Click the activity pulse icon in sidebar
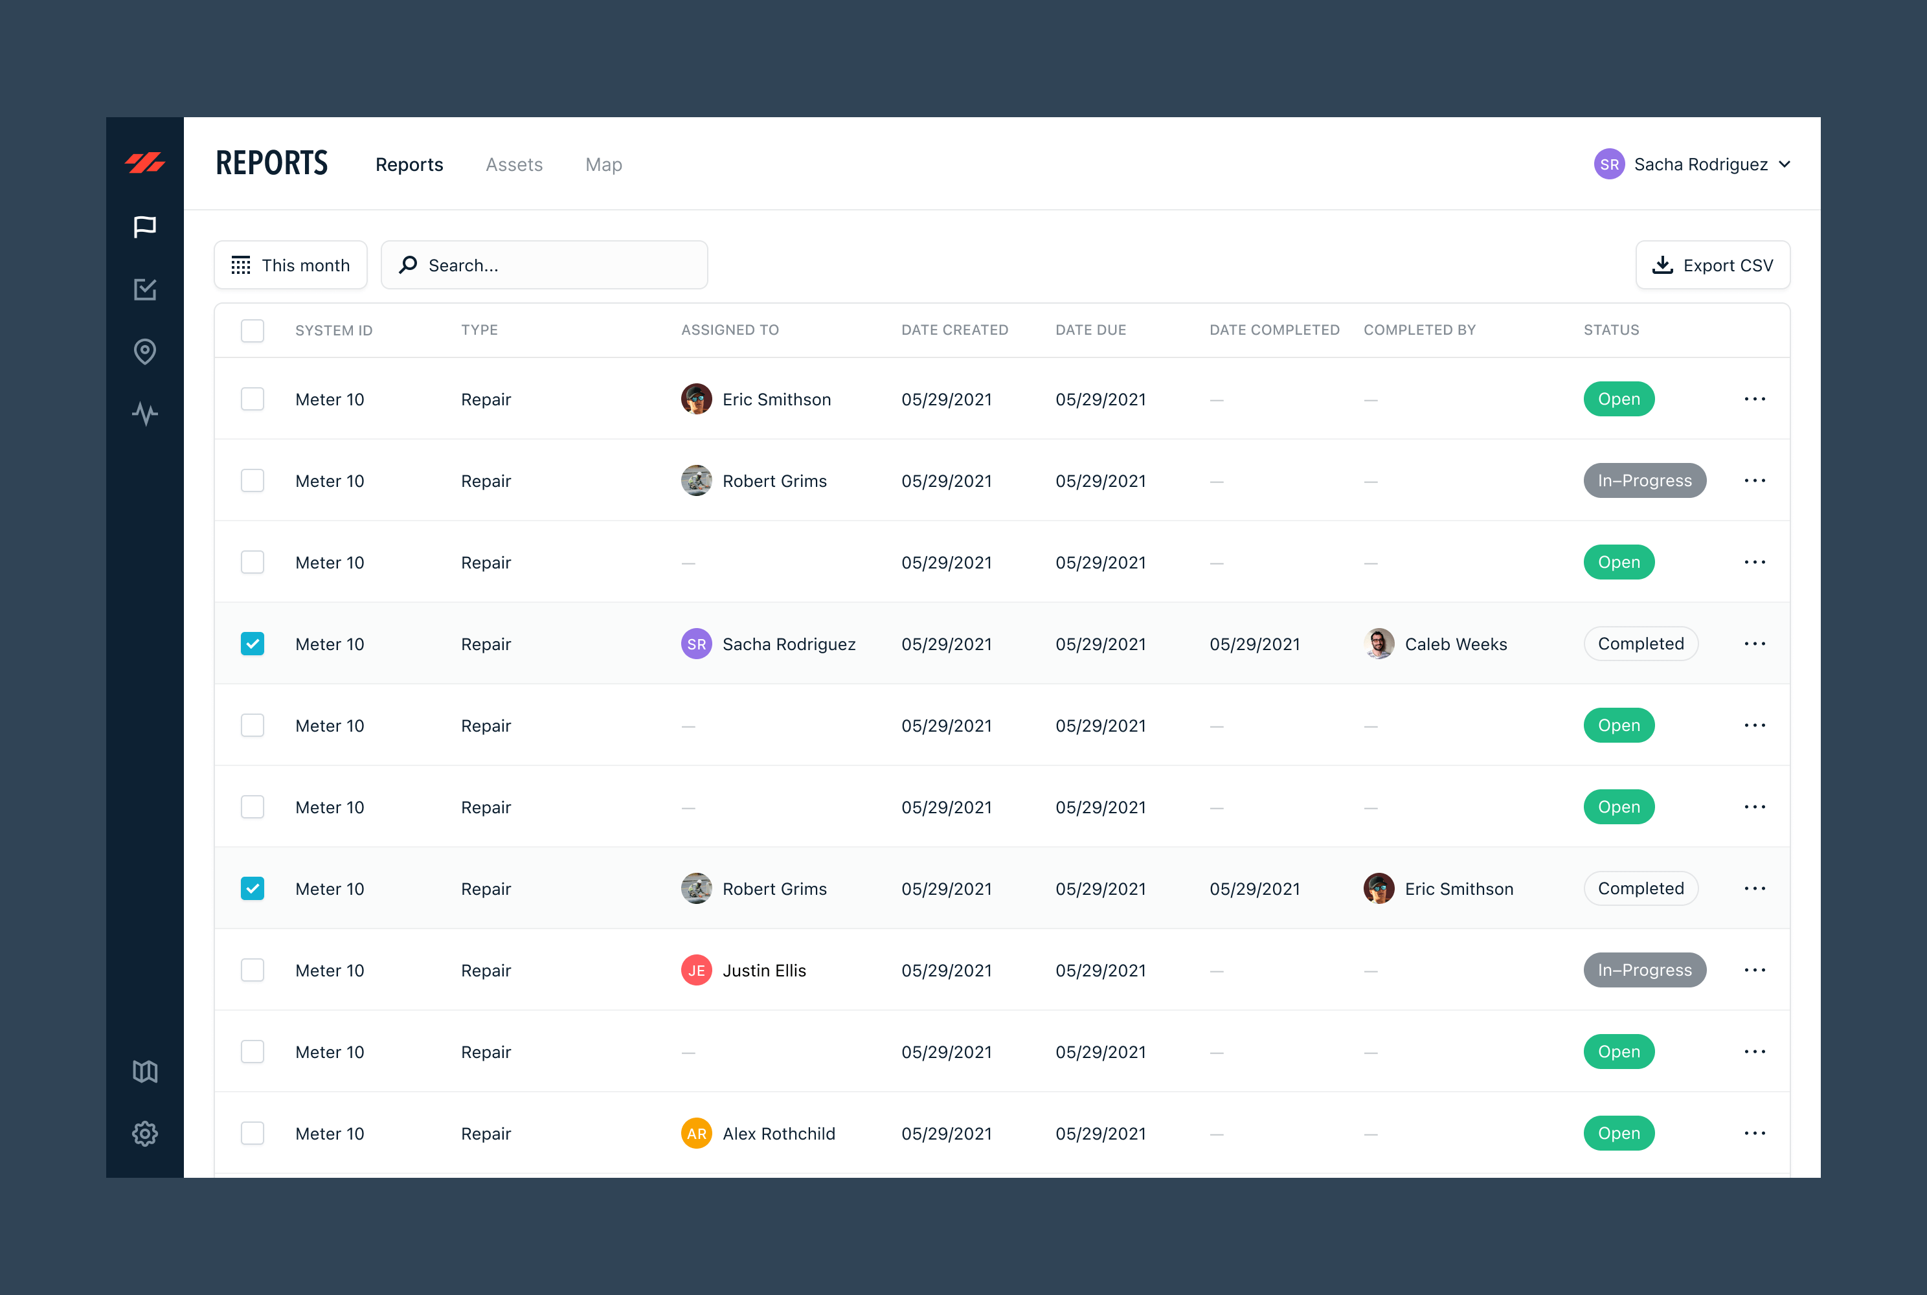 (144, 413)
